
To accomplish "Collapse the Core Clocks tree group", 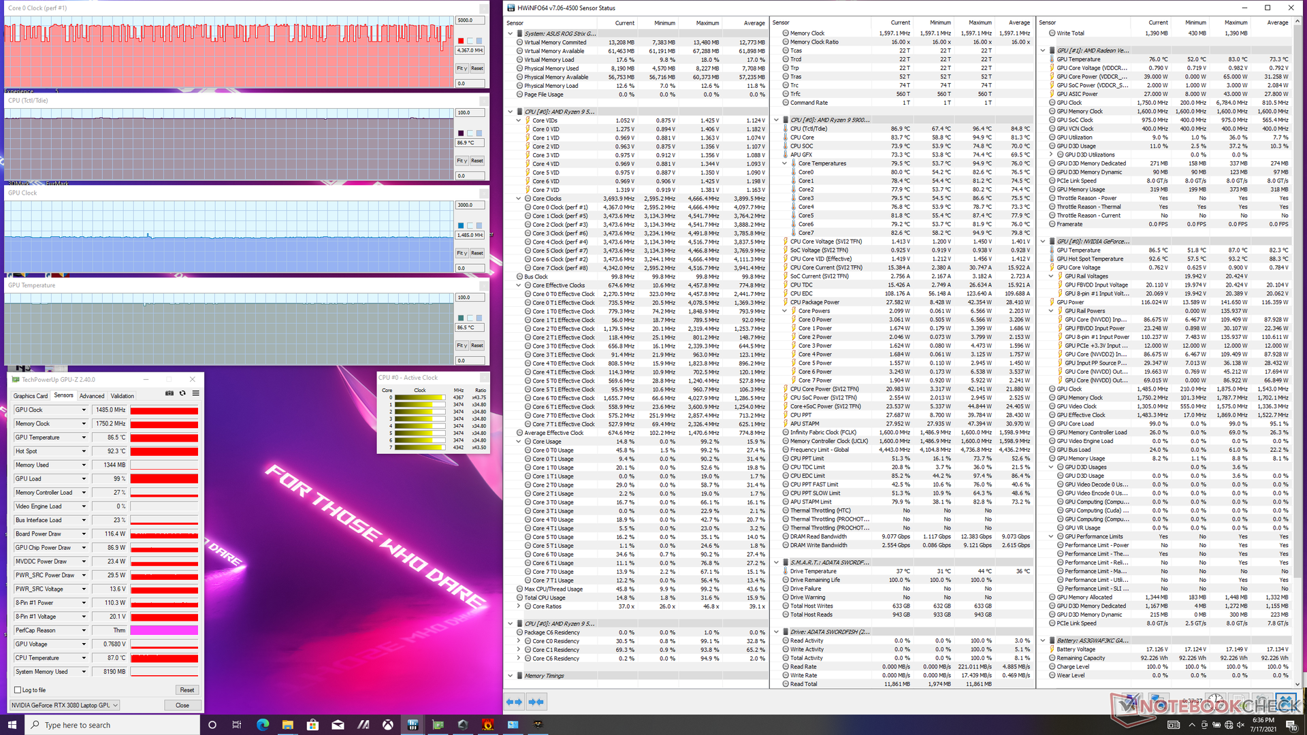I will click(x=519, y=199).
